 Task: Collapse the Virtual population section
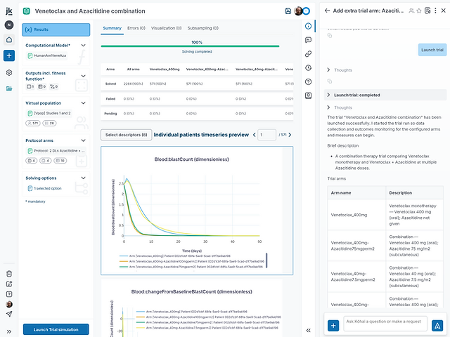[83, 103]
